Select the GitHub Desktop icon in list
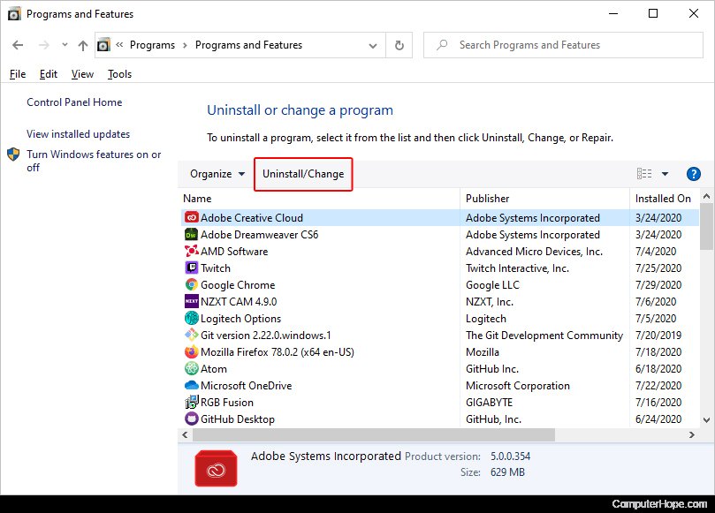 click(x=192, y=419)
